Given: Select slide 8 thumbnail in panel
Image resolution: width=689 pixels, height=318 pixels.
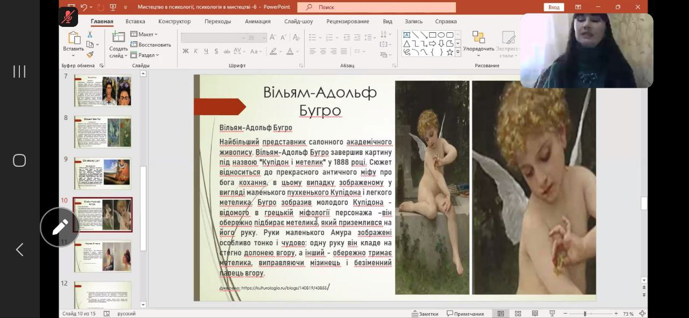Looking at the screenshot, I should point(102,132).
